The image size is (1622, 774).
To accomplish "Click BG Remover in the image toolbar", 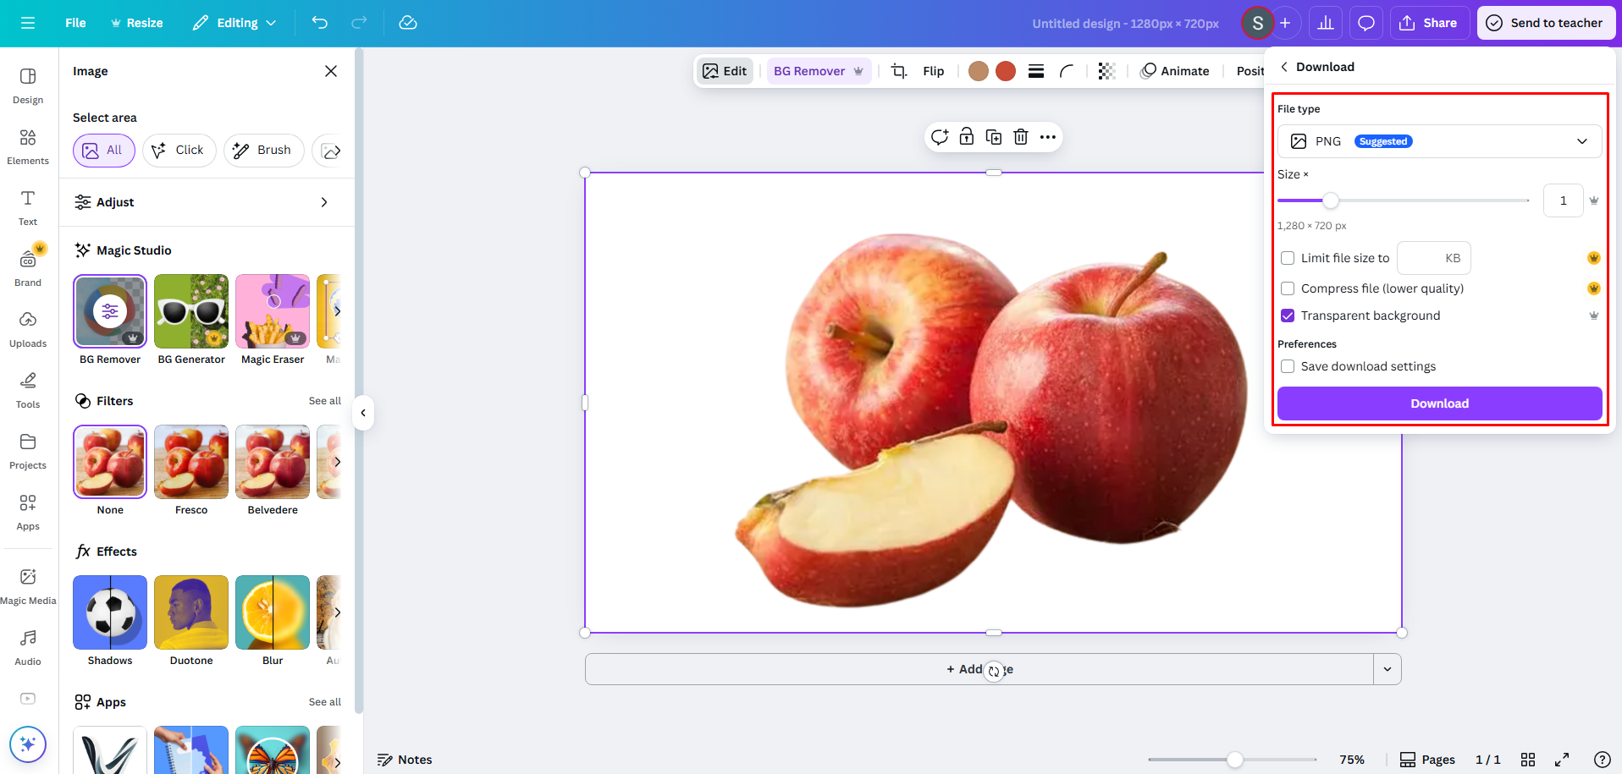I will [x=819, y=71].
